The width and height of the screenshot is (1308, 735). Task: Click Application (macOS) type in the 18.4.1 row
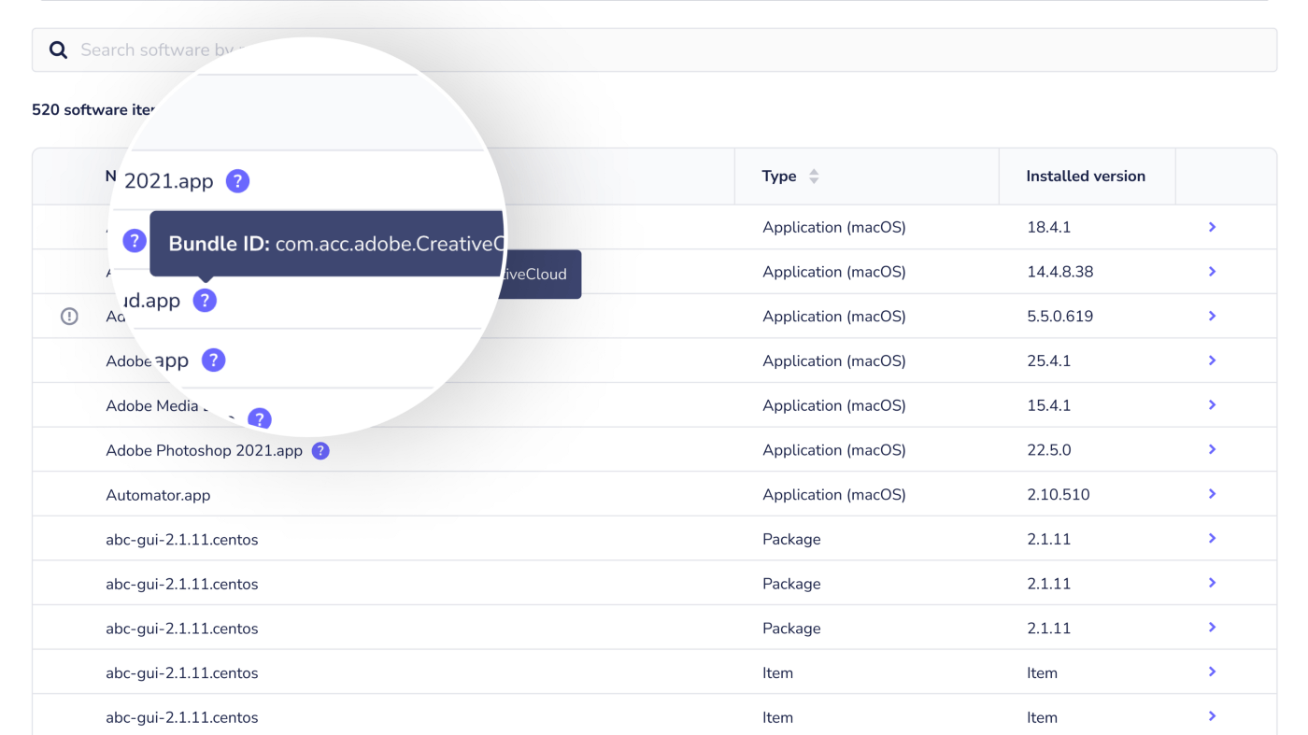tap(834, 227)
